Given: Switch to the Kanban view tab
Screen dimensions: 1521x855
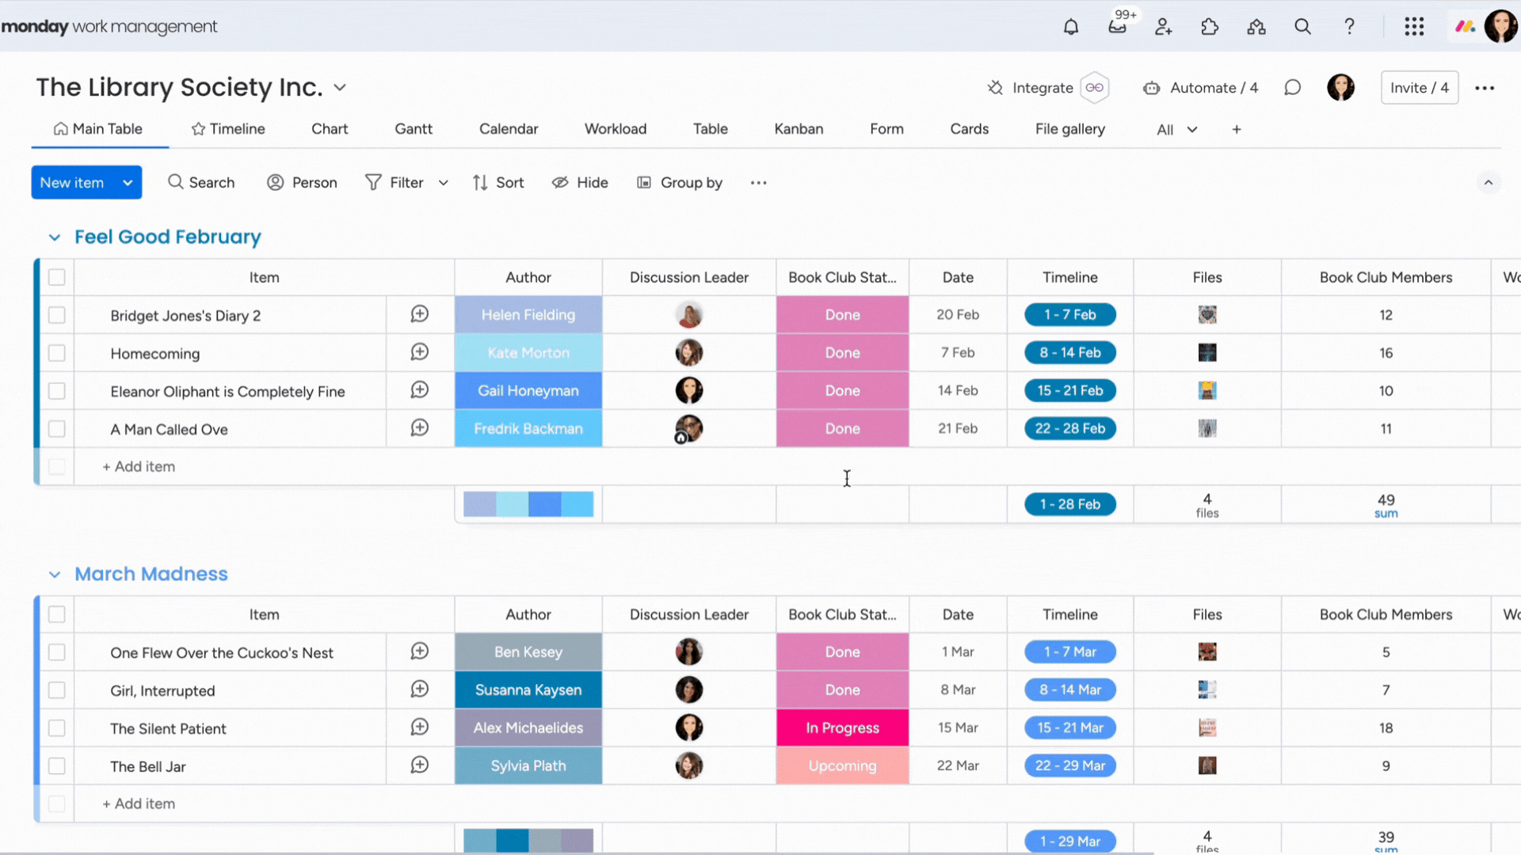Looking at the screenshot, I should tap(799, 129).
